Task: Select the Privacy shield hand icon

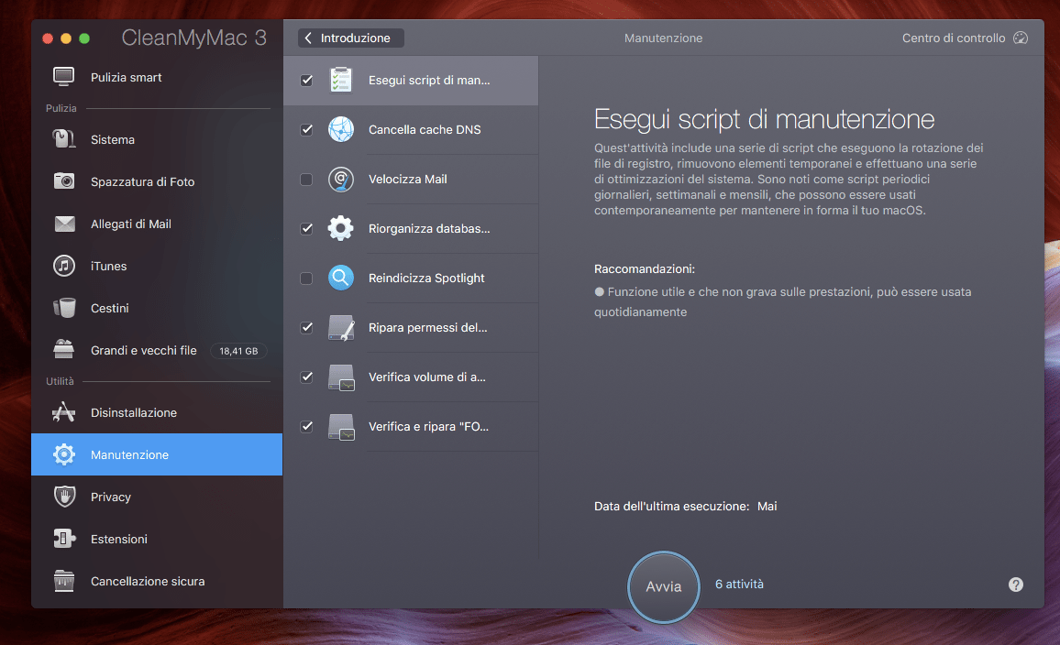Action: (x=63, y=497)
